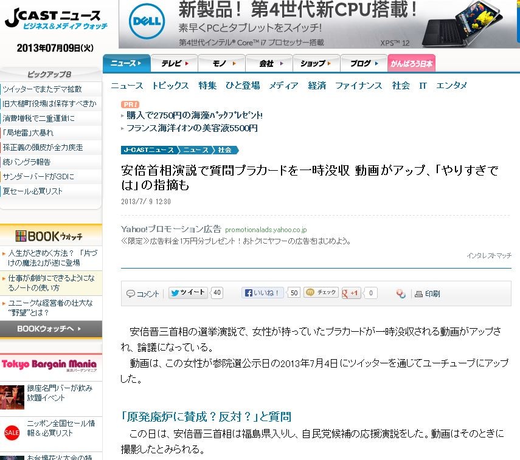Screen dimensions: 520x460
Task: Click ニュース in the sub-navigation row
Action: 127,86
